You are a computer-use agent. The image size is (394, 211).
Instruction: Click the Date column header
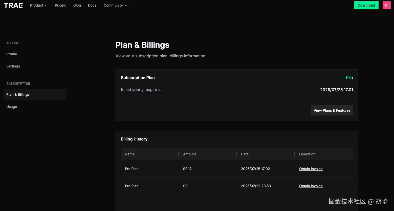(x=245, y=154)
